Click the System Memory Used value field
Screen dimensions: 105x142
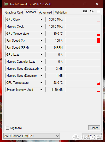54,90
